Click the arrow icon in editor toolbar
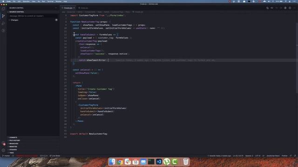 [x=272, y=8]
